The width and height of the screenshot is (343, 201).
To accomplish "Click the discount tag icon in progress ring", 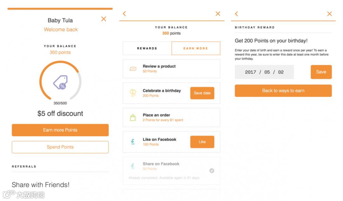I will [x=60, y=82].
